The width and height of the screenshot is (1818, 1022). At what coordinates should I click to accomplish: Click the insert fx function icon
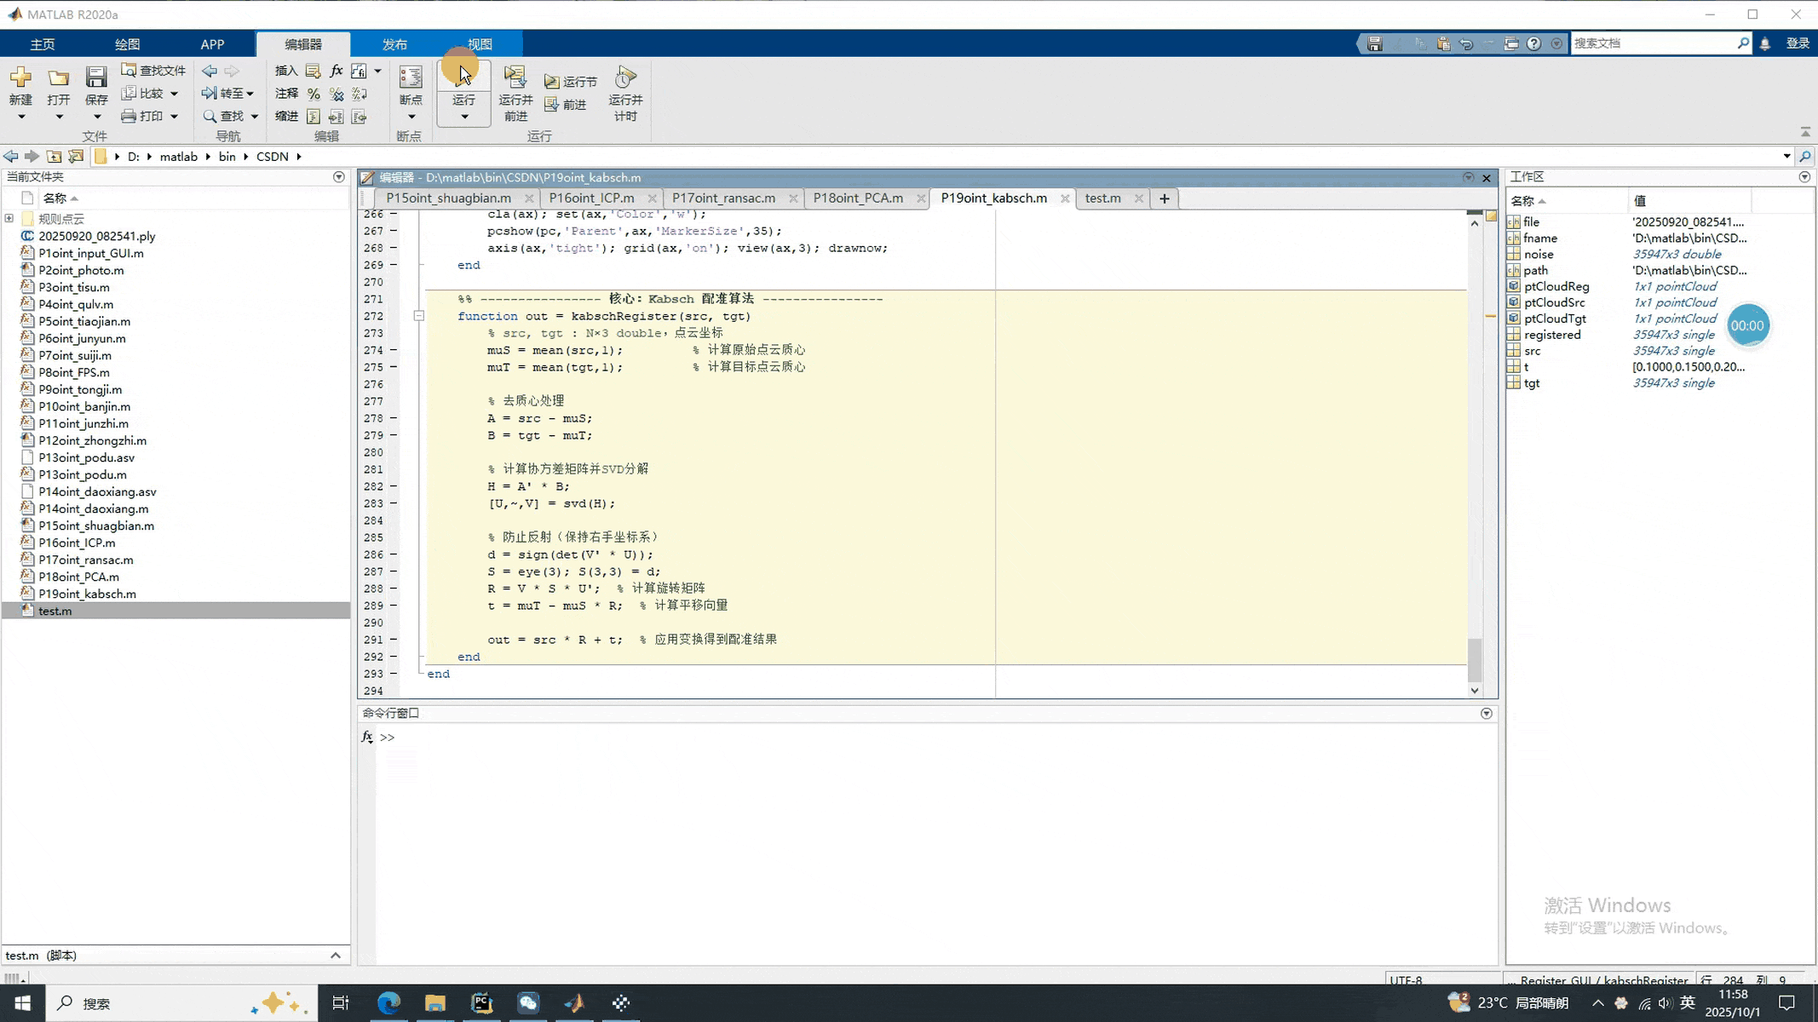[337, 71]
